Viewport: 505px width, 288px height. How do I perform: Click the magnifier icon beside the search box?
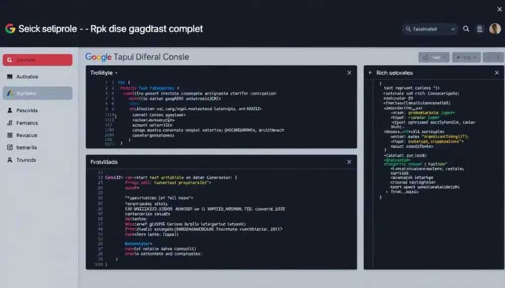click(466, 29)
